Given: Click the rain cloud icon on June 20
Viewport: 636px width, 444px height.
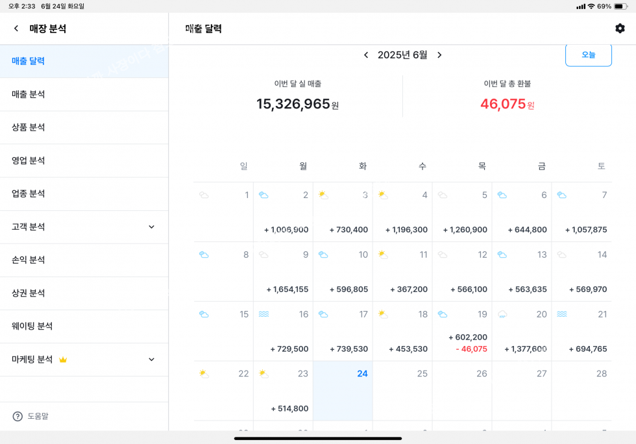Looking at the screenshot, I should point(502,314).
